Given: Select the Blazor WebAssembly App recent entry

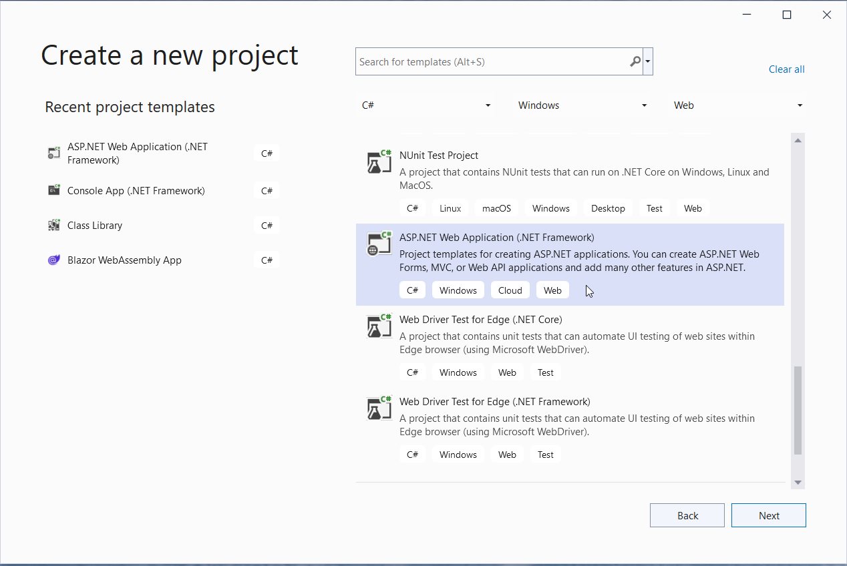Looking at the screenshot, I should 124,260.
